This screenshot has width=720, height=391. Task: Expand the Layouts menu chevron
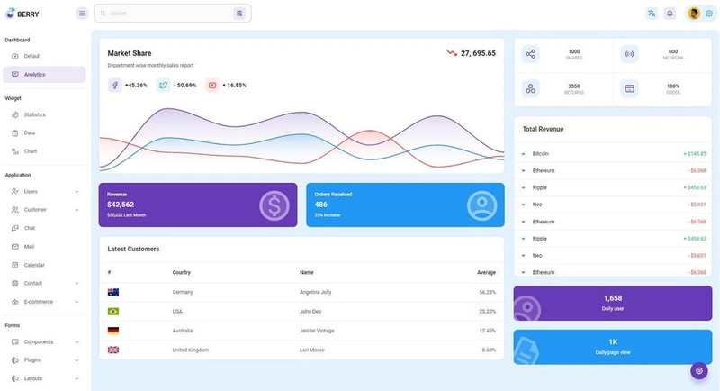(76, 378)
